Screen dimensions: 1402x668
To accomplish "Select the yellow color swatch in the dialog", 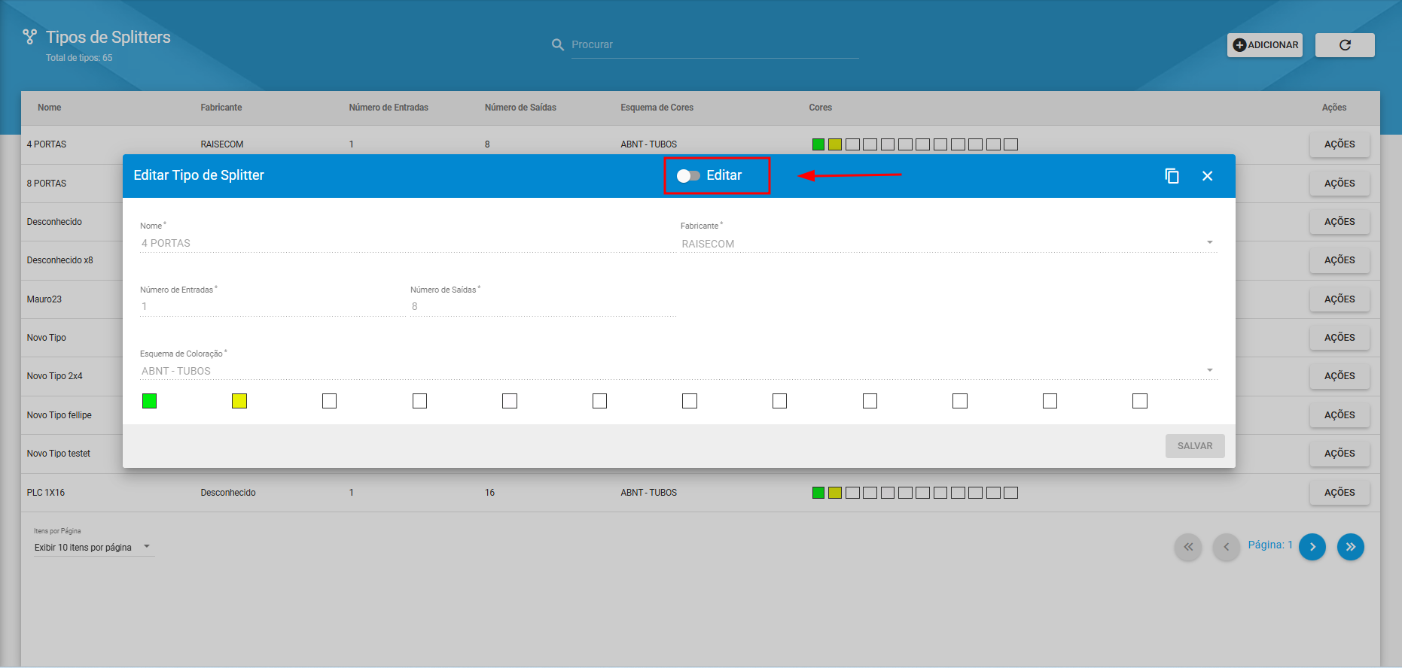I will (x=239, y=401).
